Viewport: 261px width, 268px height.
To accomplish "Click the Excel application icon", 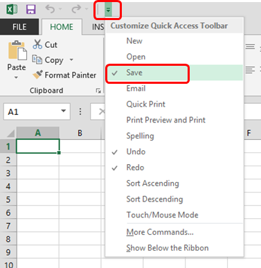I will point(12,10).
